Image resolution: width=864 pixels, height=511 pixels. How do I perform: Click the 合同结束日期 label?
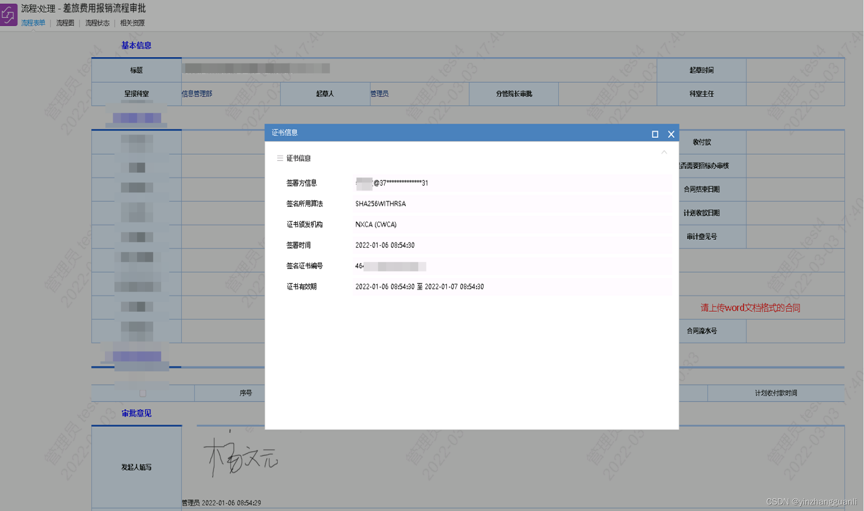[701, 189]
